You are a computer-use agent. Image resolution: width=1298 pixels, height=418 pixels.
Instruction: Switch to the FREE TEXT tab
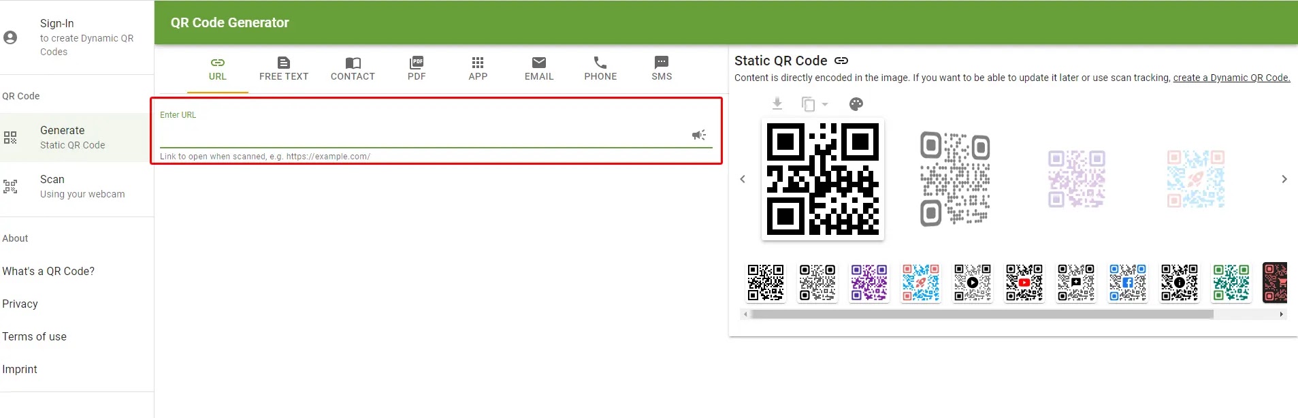tap(284, 69)
